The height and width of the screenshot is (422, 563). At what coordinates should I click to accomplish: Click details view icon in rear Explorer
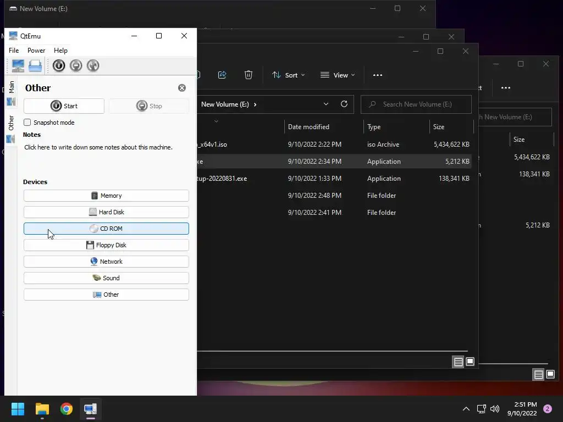tap(539, 375)
